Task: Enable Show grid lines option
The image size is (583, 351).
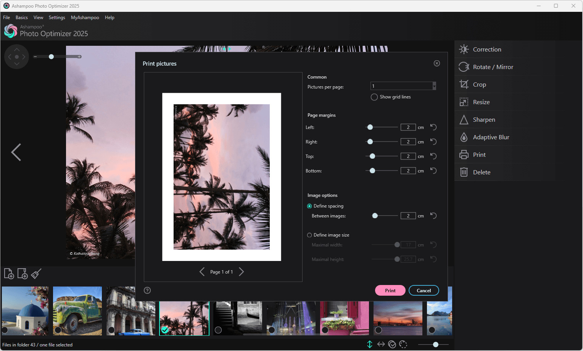Action: [374, 97]
